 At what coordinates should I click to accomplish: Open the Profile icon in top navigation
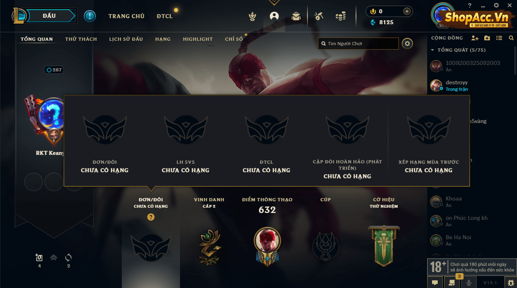coord(274,16)
